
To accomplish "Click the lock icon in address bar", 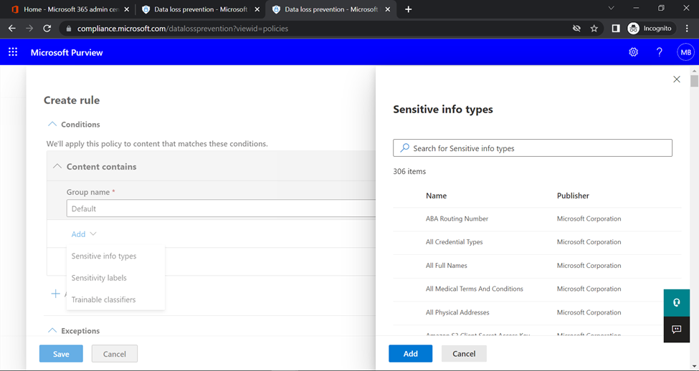I will tap(68, 29).
